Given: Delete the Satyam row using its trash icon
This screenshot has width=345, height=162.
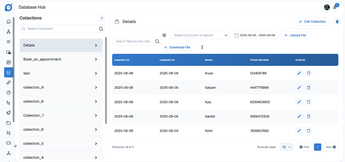Looking at the screenshot, I should pyautogui.click(x=308, y=88).
